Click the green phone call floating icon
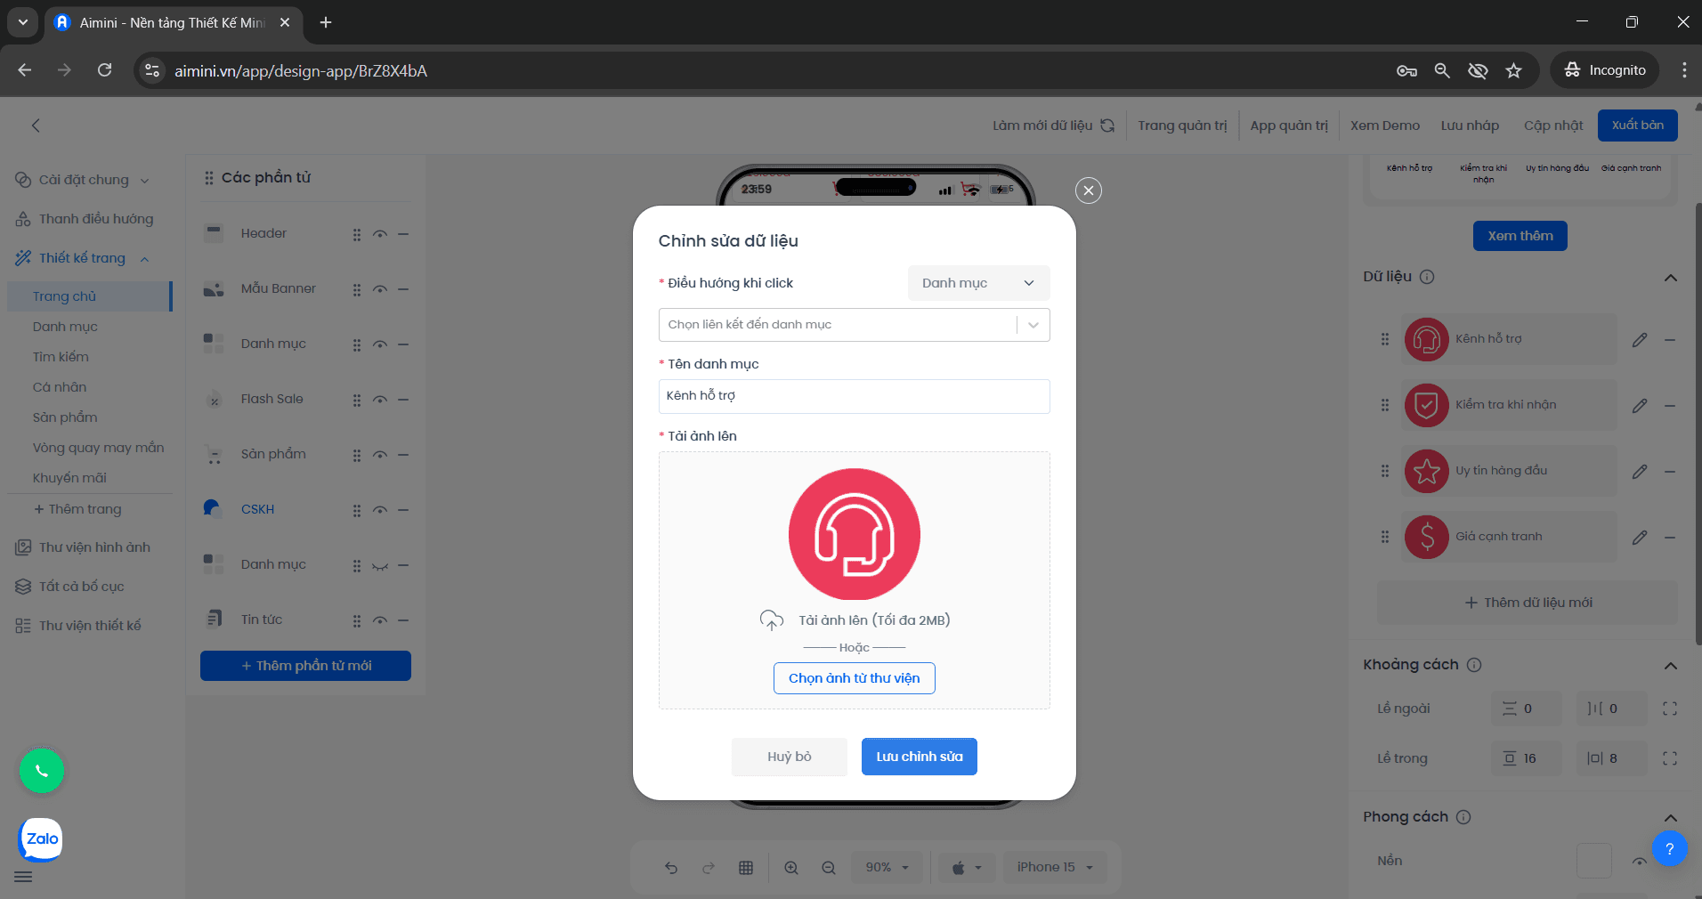This screenshot has height=899, width=1702. click(x=42, y=771)
